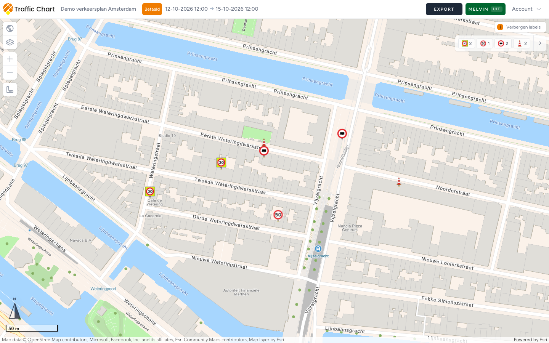This screenshot has height=343, width=549.
Task: Select the vehicle-ban sign on Noord/Zuidlijn
Action: point(342,134)
